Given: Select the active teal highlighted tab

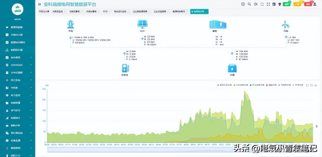Looking at the screenshot, I should (199, 12).
